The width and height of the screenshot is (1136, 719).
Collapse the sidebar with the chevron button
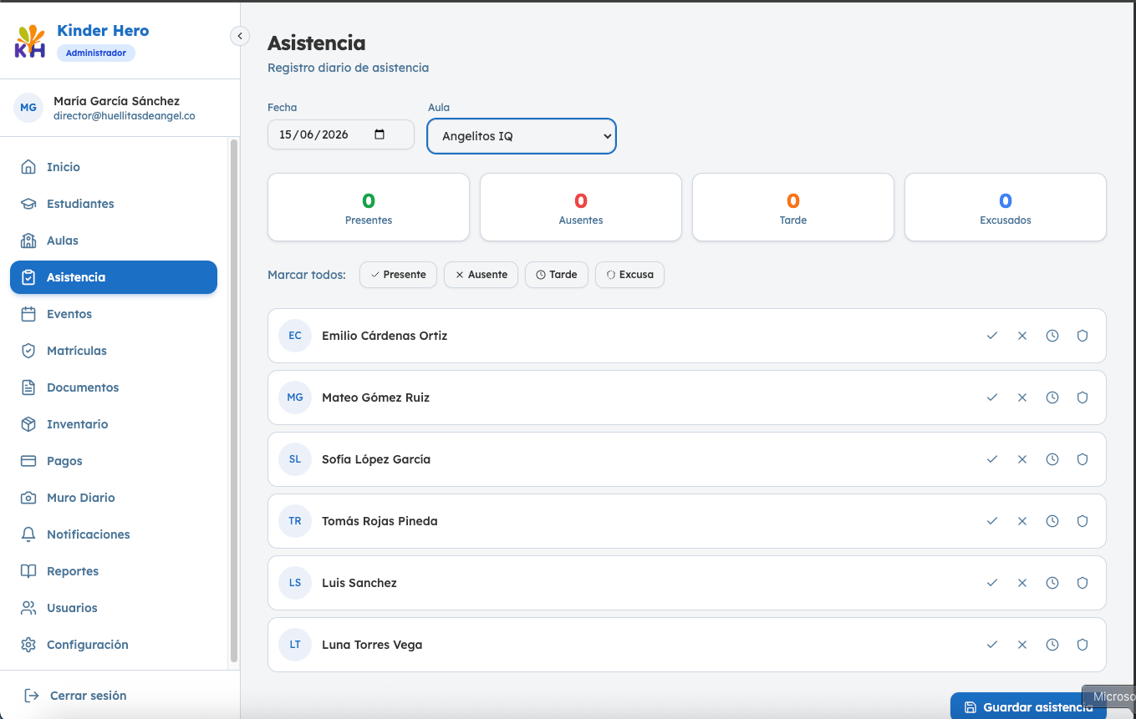(240, 36)
